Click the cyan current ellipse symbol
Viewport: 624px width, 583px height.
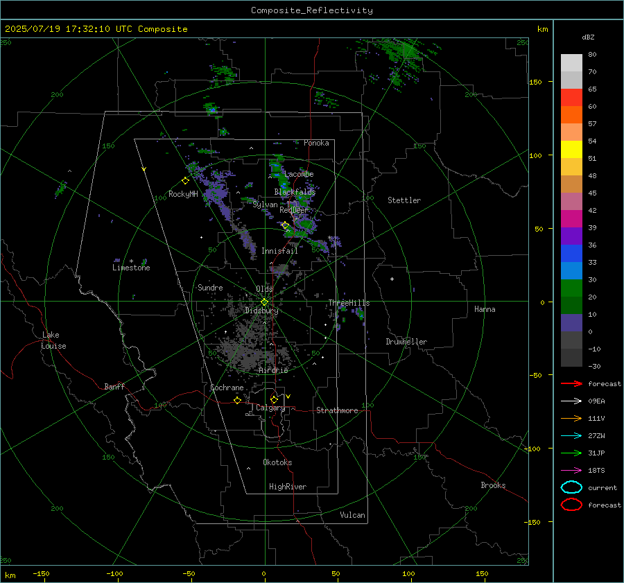tap(571, 487)
